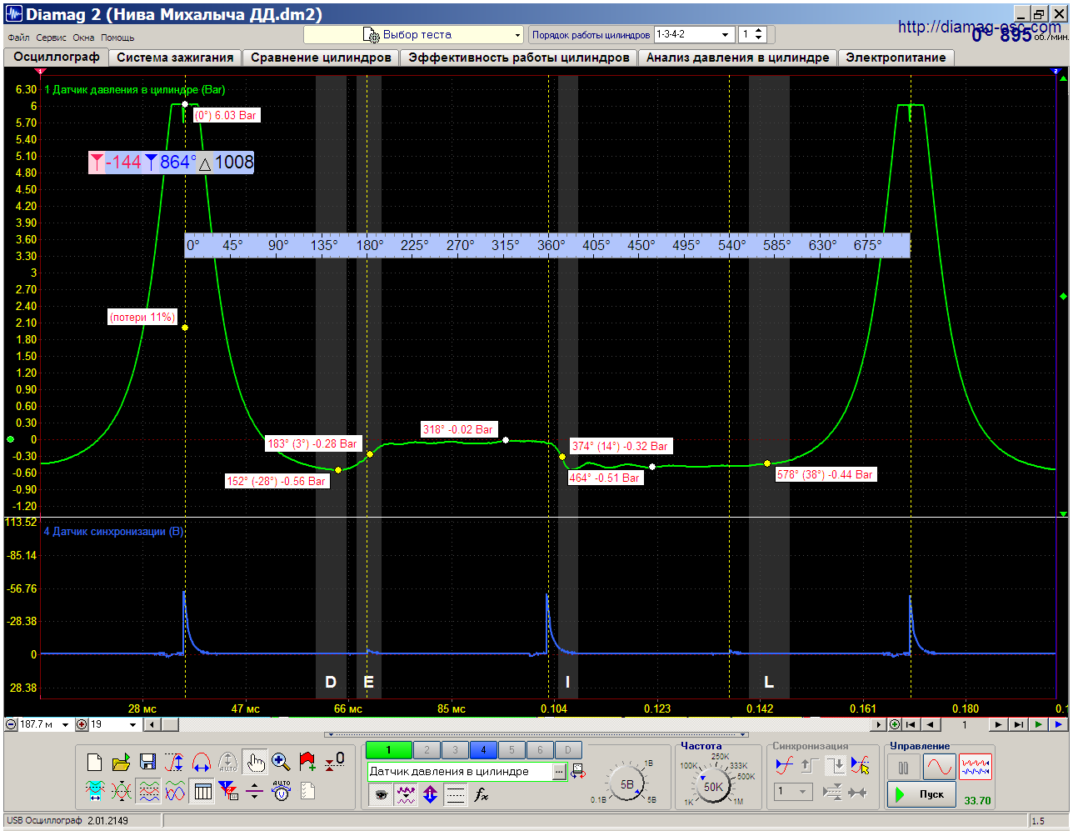Click the vertical scale measure icon
1073x831 pixels.
[174, 762]
